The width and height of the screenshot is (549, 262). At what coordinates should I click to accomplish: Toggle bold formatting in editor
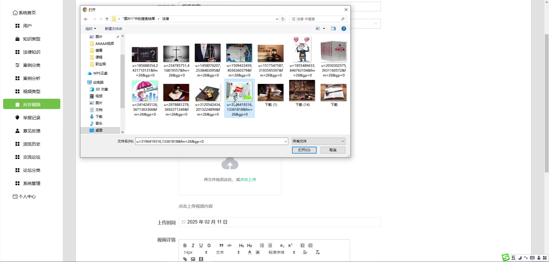click(x=185, y=245)
